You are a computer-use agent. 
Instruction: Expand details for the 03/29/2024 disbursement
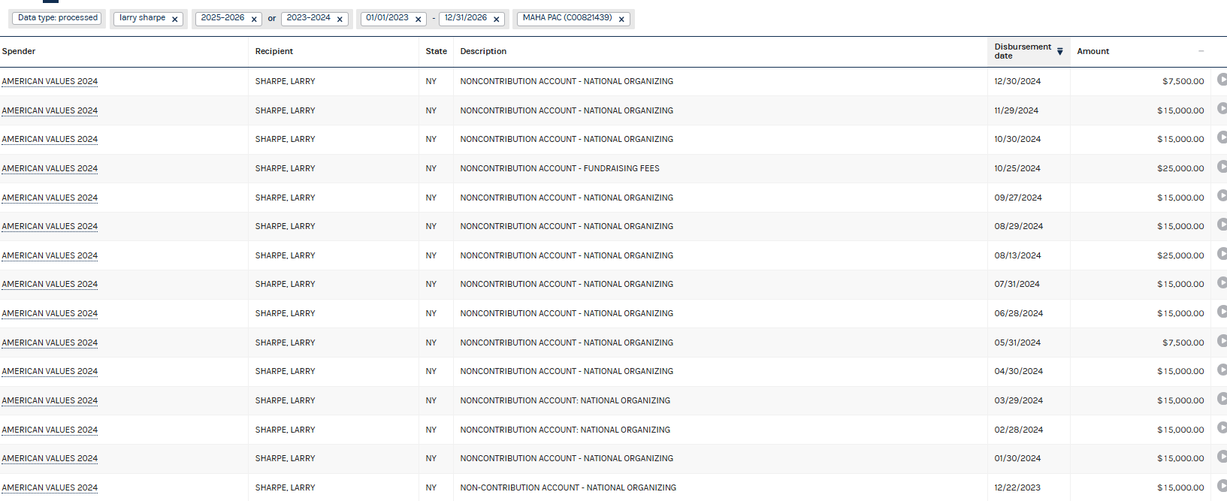(x=1222, y=399)
